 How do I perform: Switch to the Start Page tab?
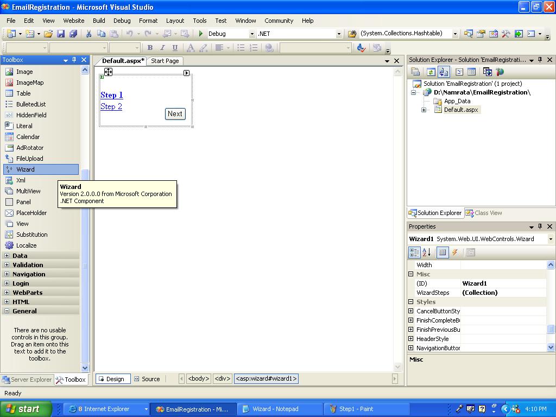point(165,61)
